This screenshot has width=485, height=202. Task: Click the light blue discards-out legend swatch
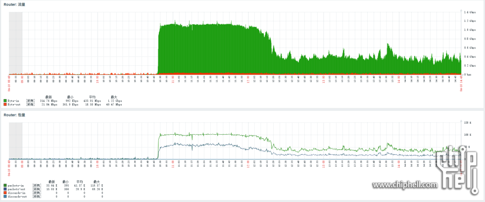point(5,197)
